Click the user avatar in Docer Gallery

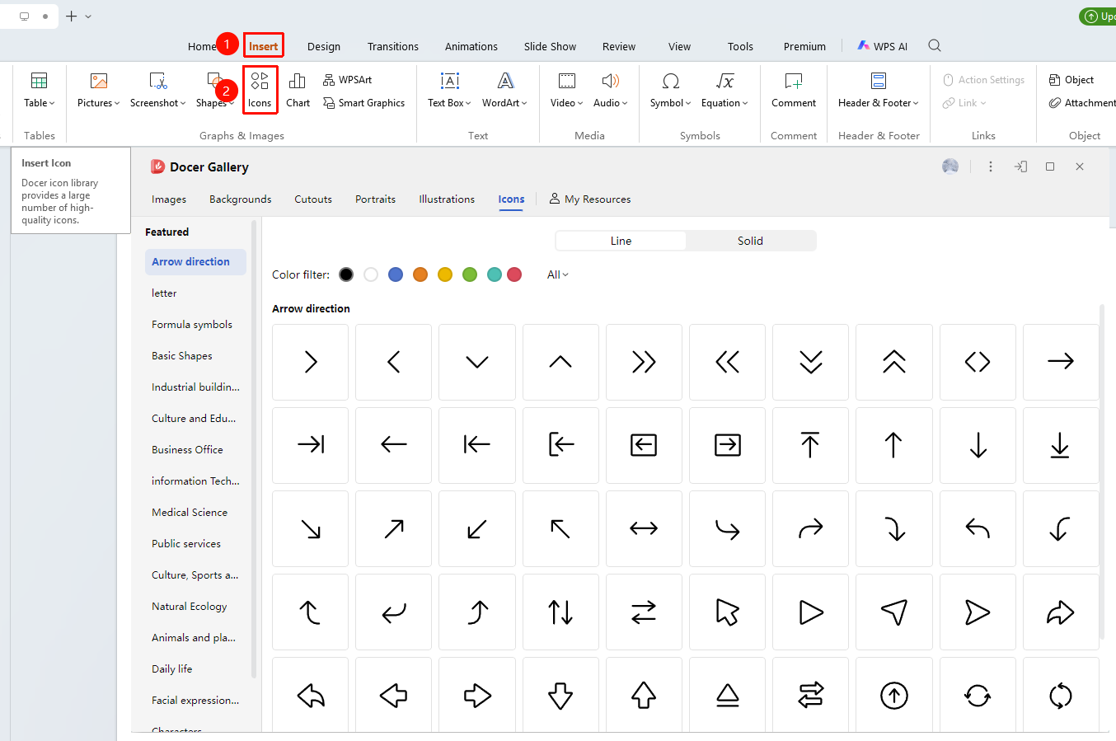(950, 166)
